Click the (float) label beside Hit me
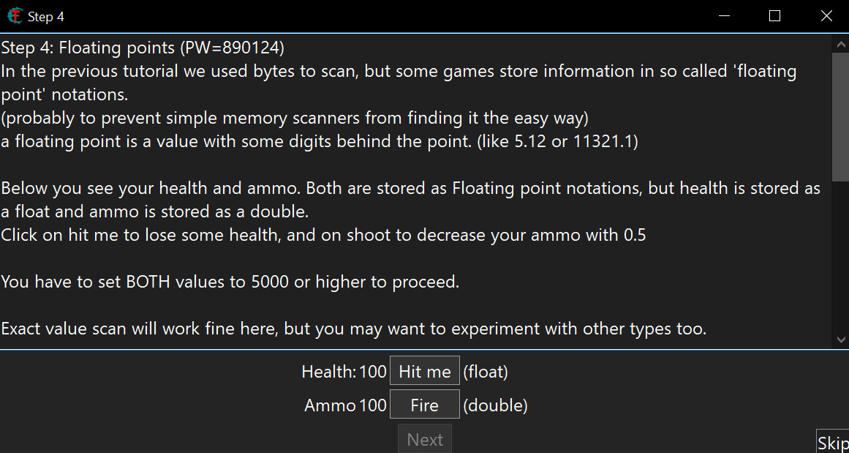849x453 pixels. (486, 372)
